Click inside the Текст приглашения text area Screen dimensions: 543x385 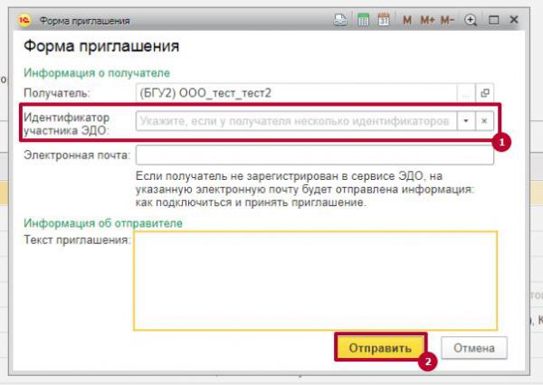pos(315,280)
